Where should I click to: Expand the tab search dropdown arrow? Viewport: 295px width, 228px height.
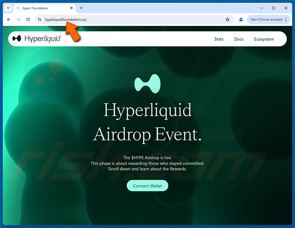8,8
